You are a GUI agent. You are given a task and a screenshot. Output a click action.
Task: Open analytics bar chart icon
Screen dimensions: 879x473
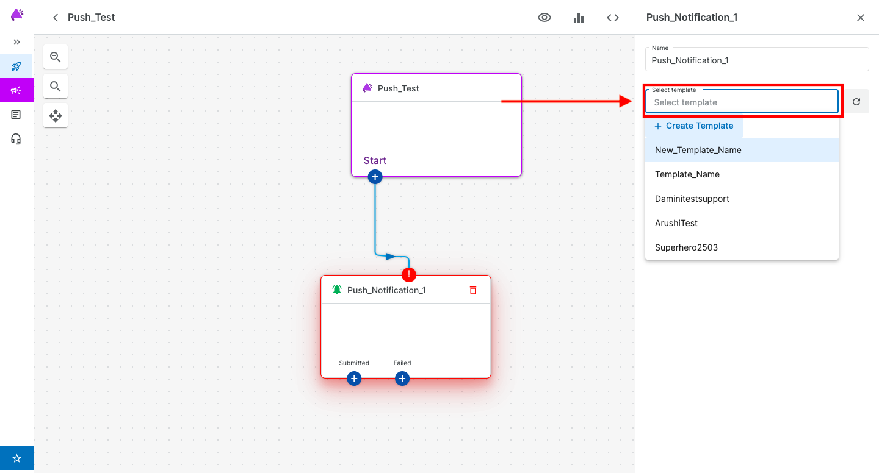point(579,18)
